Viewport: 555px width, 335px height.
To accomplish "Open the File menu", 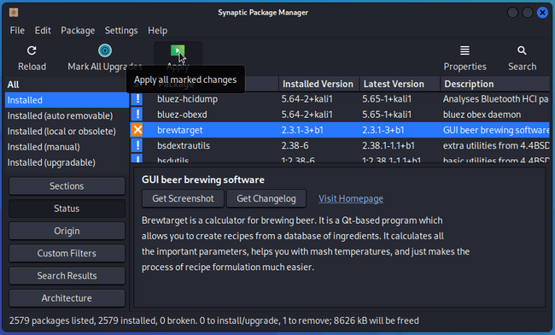I will click(x=17, y=31).
